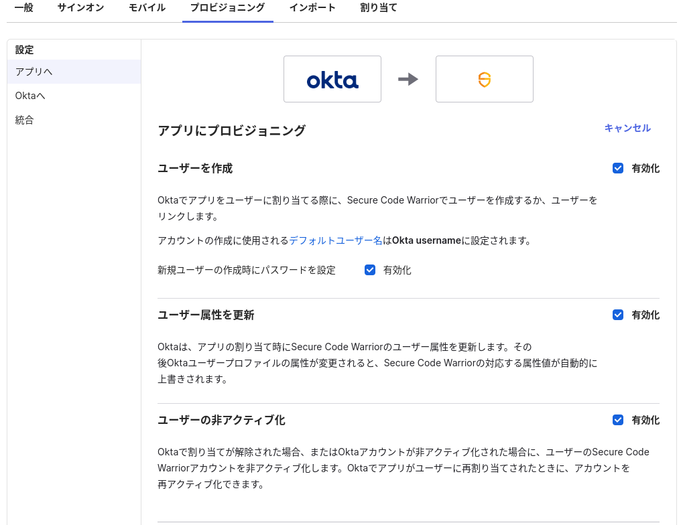The width and height of the screenshot is (681, 525).
Task: Toggle 有効化 checkbox for ユーザー属性を更新
Action: click(x=617, y=315)
